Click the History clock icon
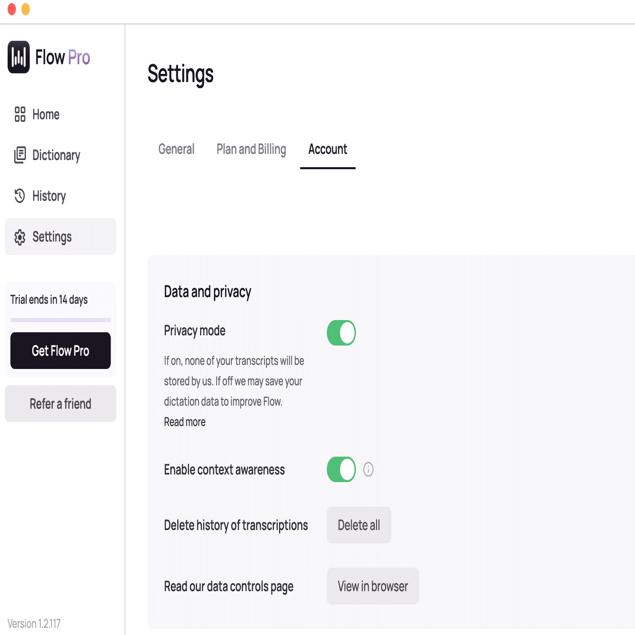635x635 pixels. pos(20,196)
